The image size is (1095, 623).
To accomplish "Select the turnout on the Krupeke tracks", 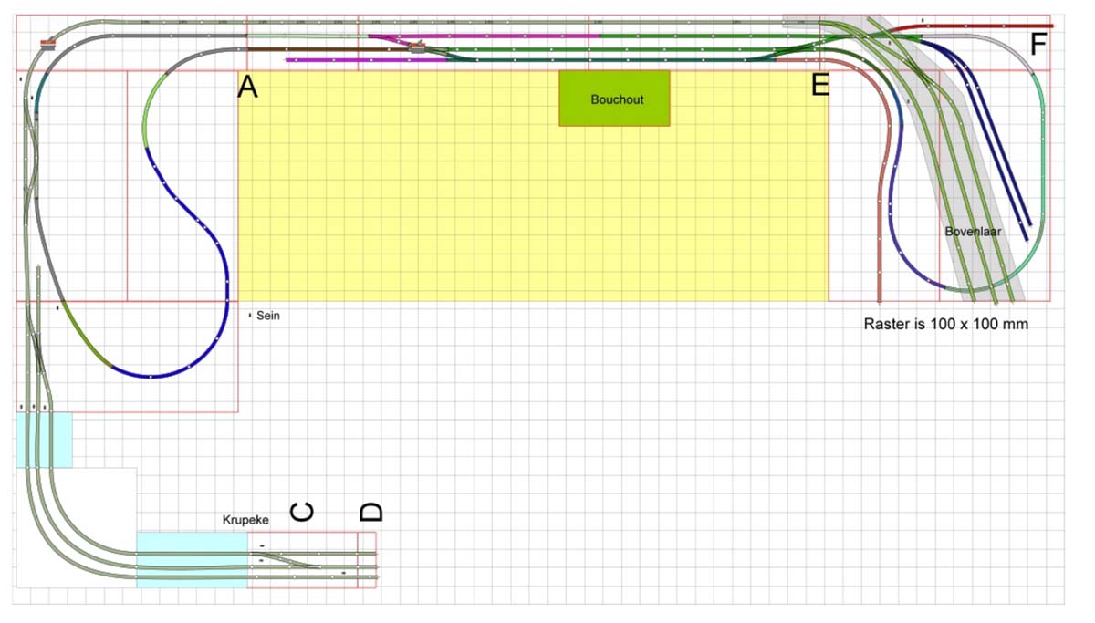I will 292,557.
